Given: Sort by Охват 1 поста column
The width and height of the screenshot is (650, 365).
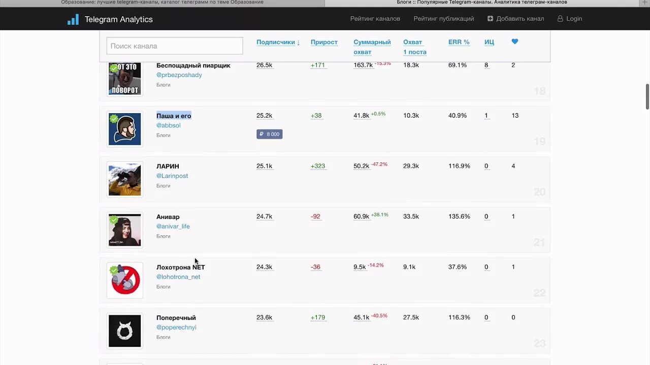Looking at the screenshot, I should coord(415,47).
